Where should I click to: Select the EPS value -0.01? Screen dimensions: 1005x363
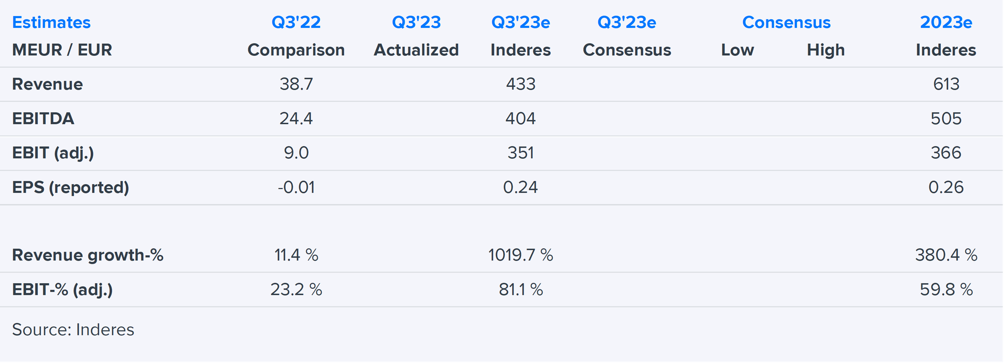coord(296,187)
